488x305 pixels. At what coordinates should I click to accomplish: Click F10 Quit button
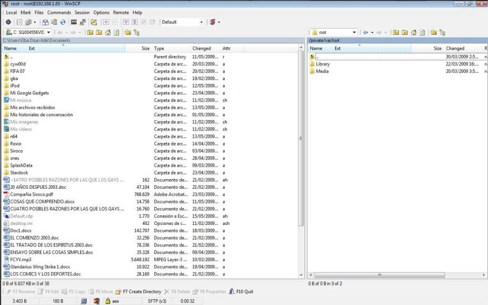(x=241, y=292)
